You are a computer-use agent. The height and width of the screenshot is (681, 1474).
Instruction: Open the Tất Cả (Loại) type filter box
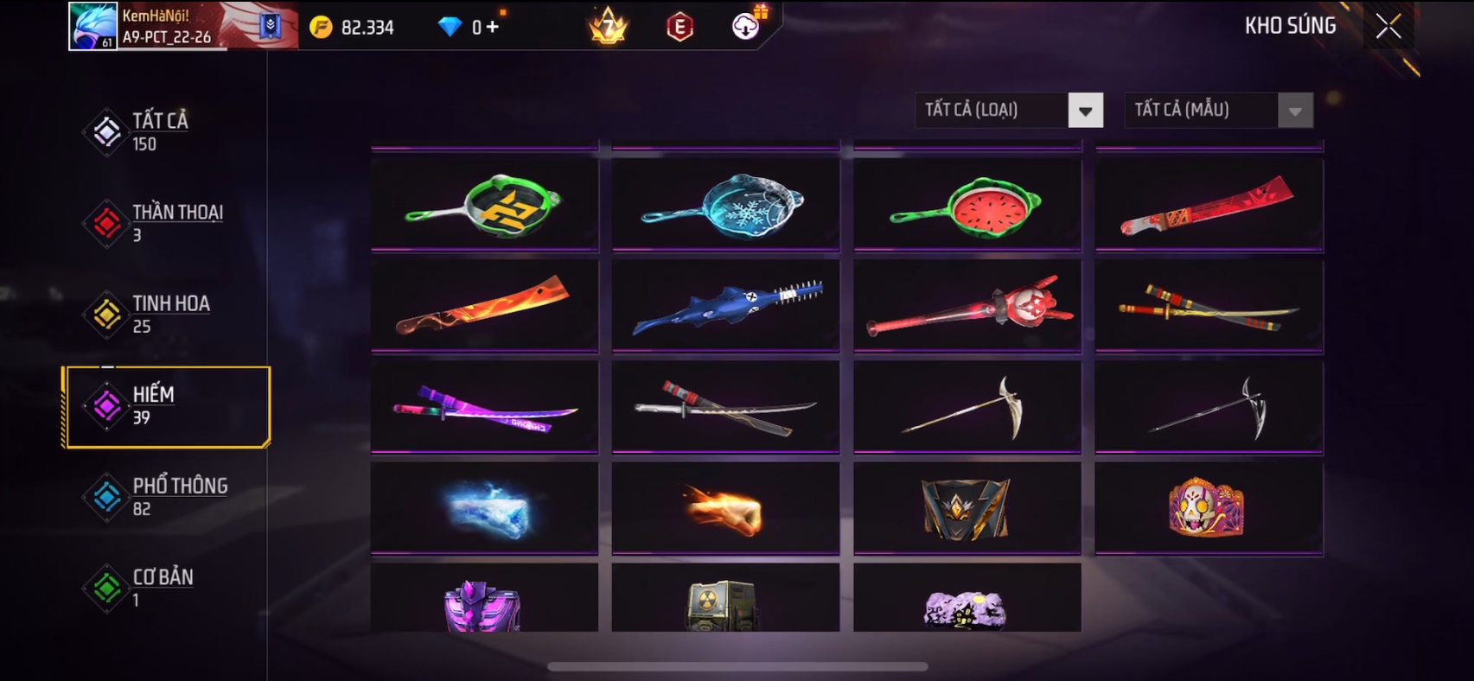[x=1009, y=111]
